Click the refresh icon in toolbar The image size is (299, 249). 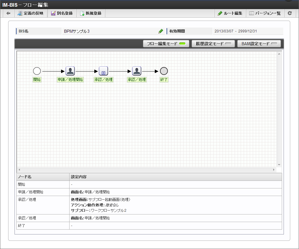290,13
